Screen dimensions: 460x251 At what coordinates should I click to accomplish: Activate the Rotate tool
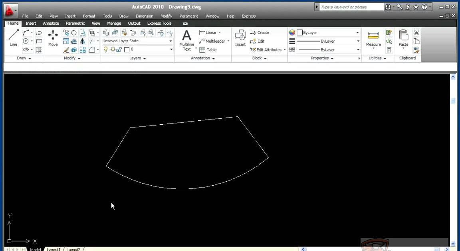pyautogui.click(x=74, y=33)
